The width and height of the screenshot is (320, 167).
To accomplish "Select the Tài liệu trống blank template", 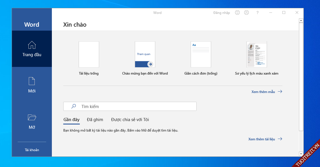I will pyautogui.click(x=89, y=54).
